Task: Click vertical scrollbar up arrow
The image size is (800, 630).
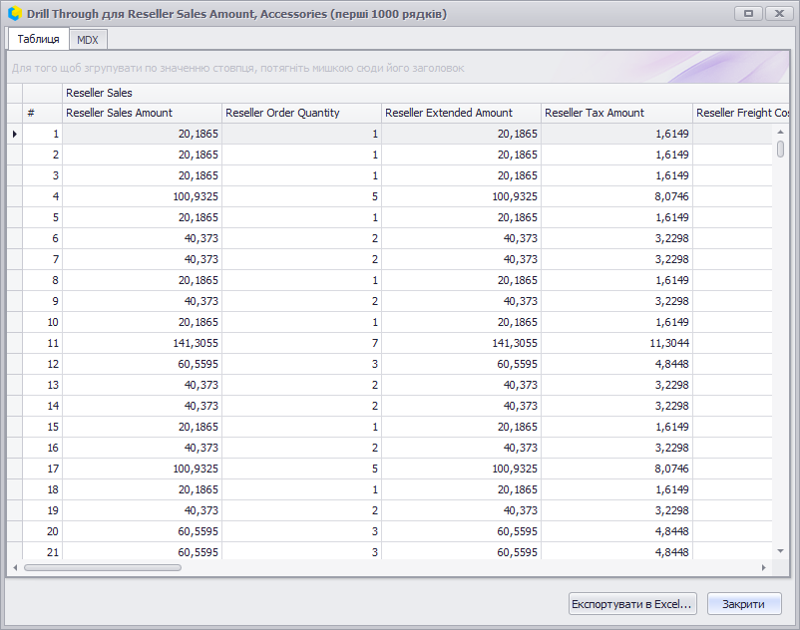Action: pos(780,132)
